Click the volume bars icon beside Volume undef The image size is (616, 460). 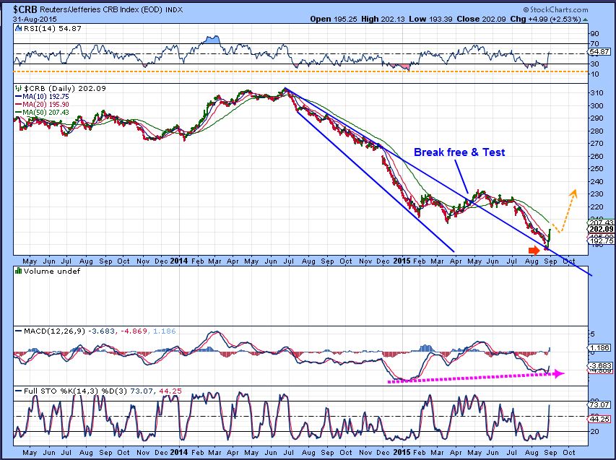pyautogui.click(x=18, y=271)
